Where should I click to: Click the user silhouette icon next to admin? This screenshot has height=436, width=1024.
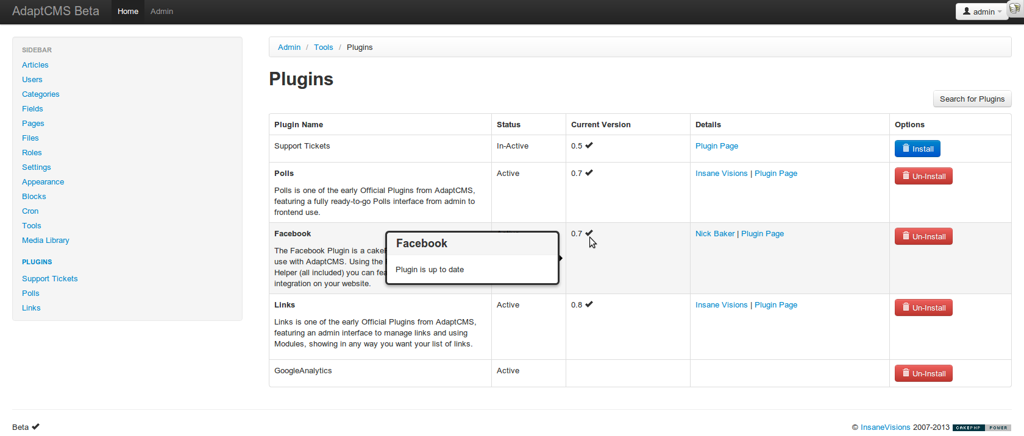tap(967, 12)
